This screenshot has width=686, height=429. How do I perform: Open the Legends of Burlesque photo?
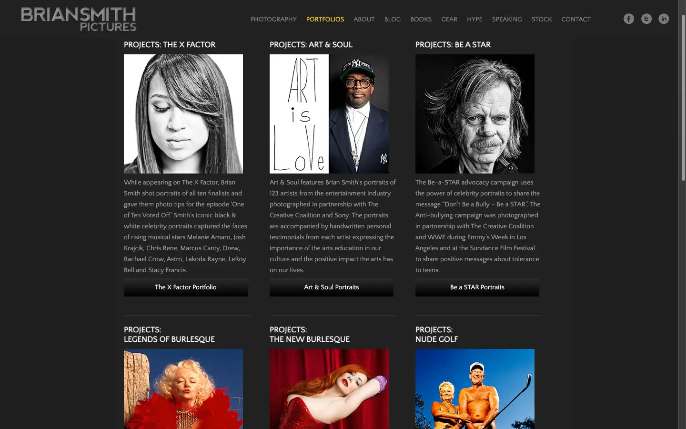click(183, 389)
